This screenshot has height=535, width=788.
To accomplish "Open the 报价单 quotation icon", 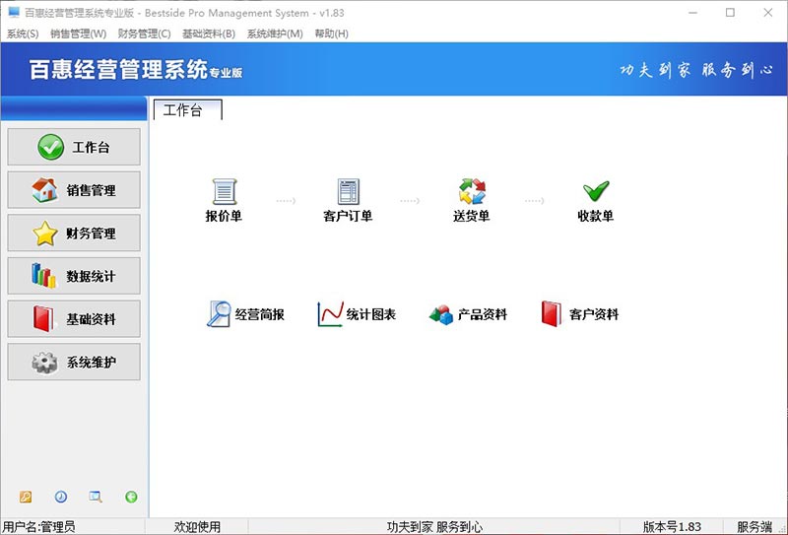I will pyautogui.click(x=225, y=191).
